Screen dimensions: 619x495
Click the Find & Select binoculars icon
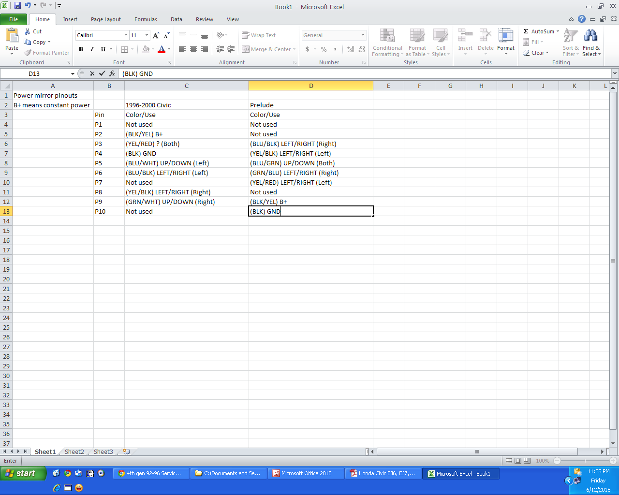click(x=590, y=36)
